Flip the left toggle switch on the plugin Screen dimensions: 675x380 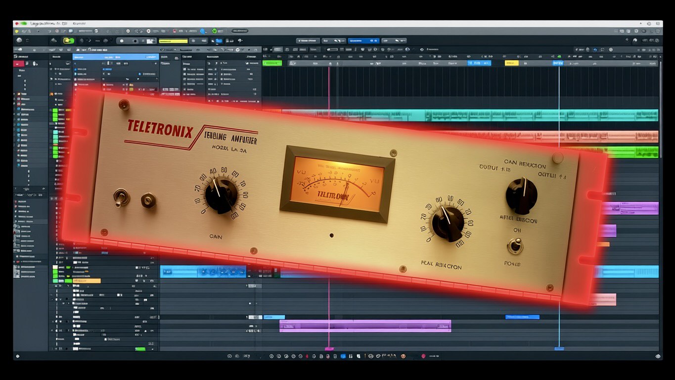[x=122, y=197]
